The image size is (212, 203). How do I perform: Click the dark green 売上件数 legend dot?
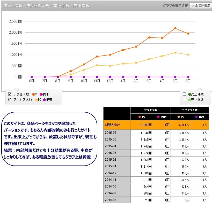pos(189,94)
